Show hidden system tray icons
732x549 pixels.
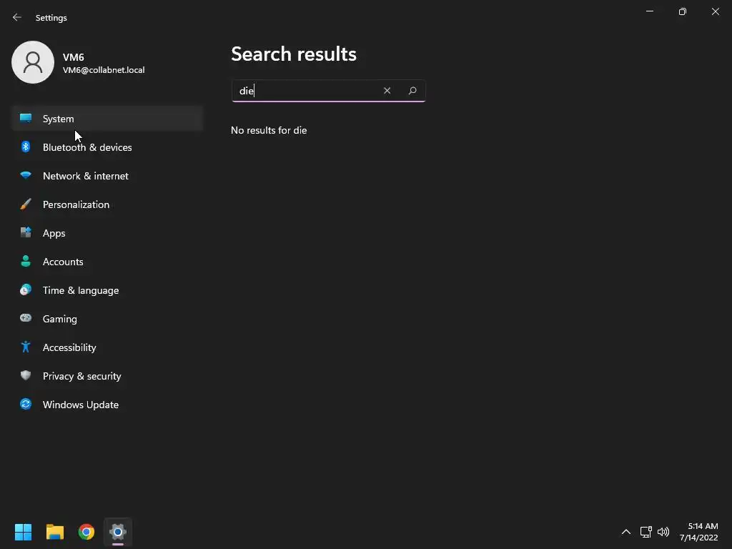(625, 532)
